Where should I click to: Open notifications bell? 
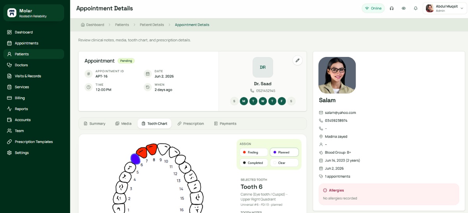416,8
